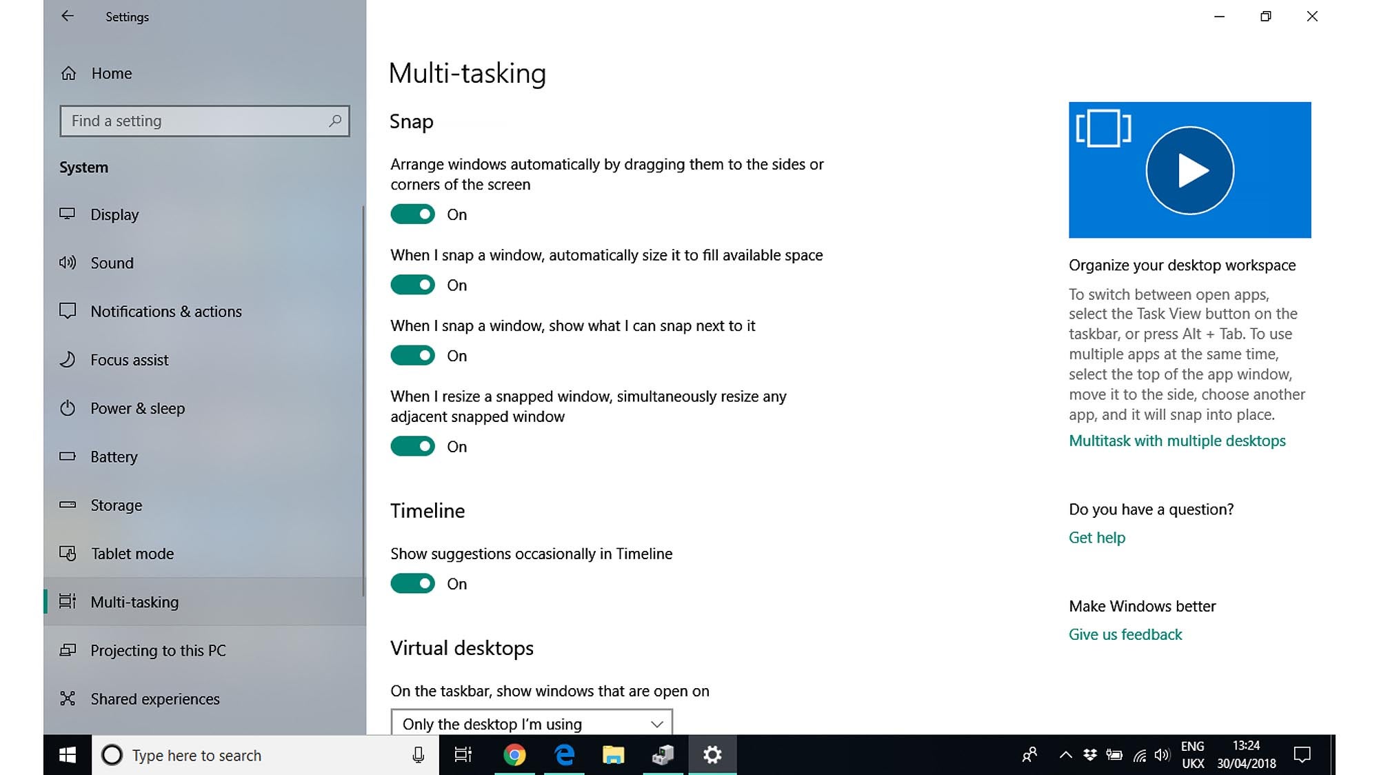Go to Power & sleep settings

pos(204,408)
